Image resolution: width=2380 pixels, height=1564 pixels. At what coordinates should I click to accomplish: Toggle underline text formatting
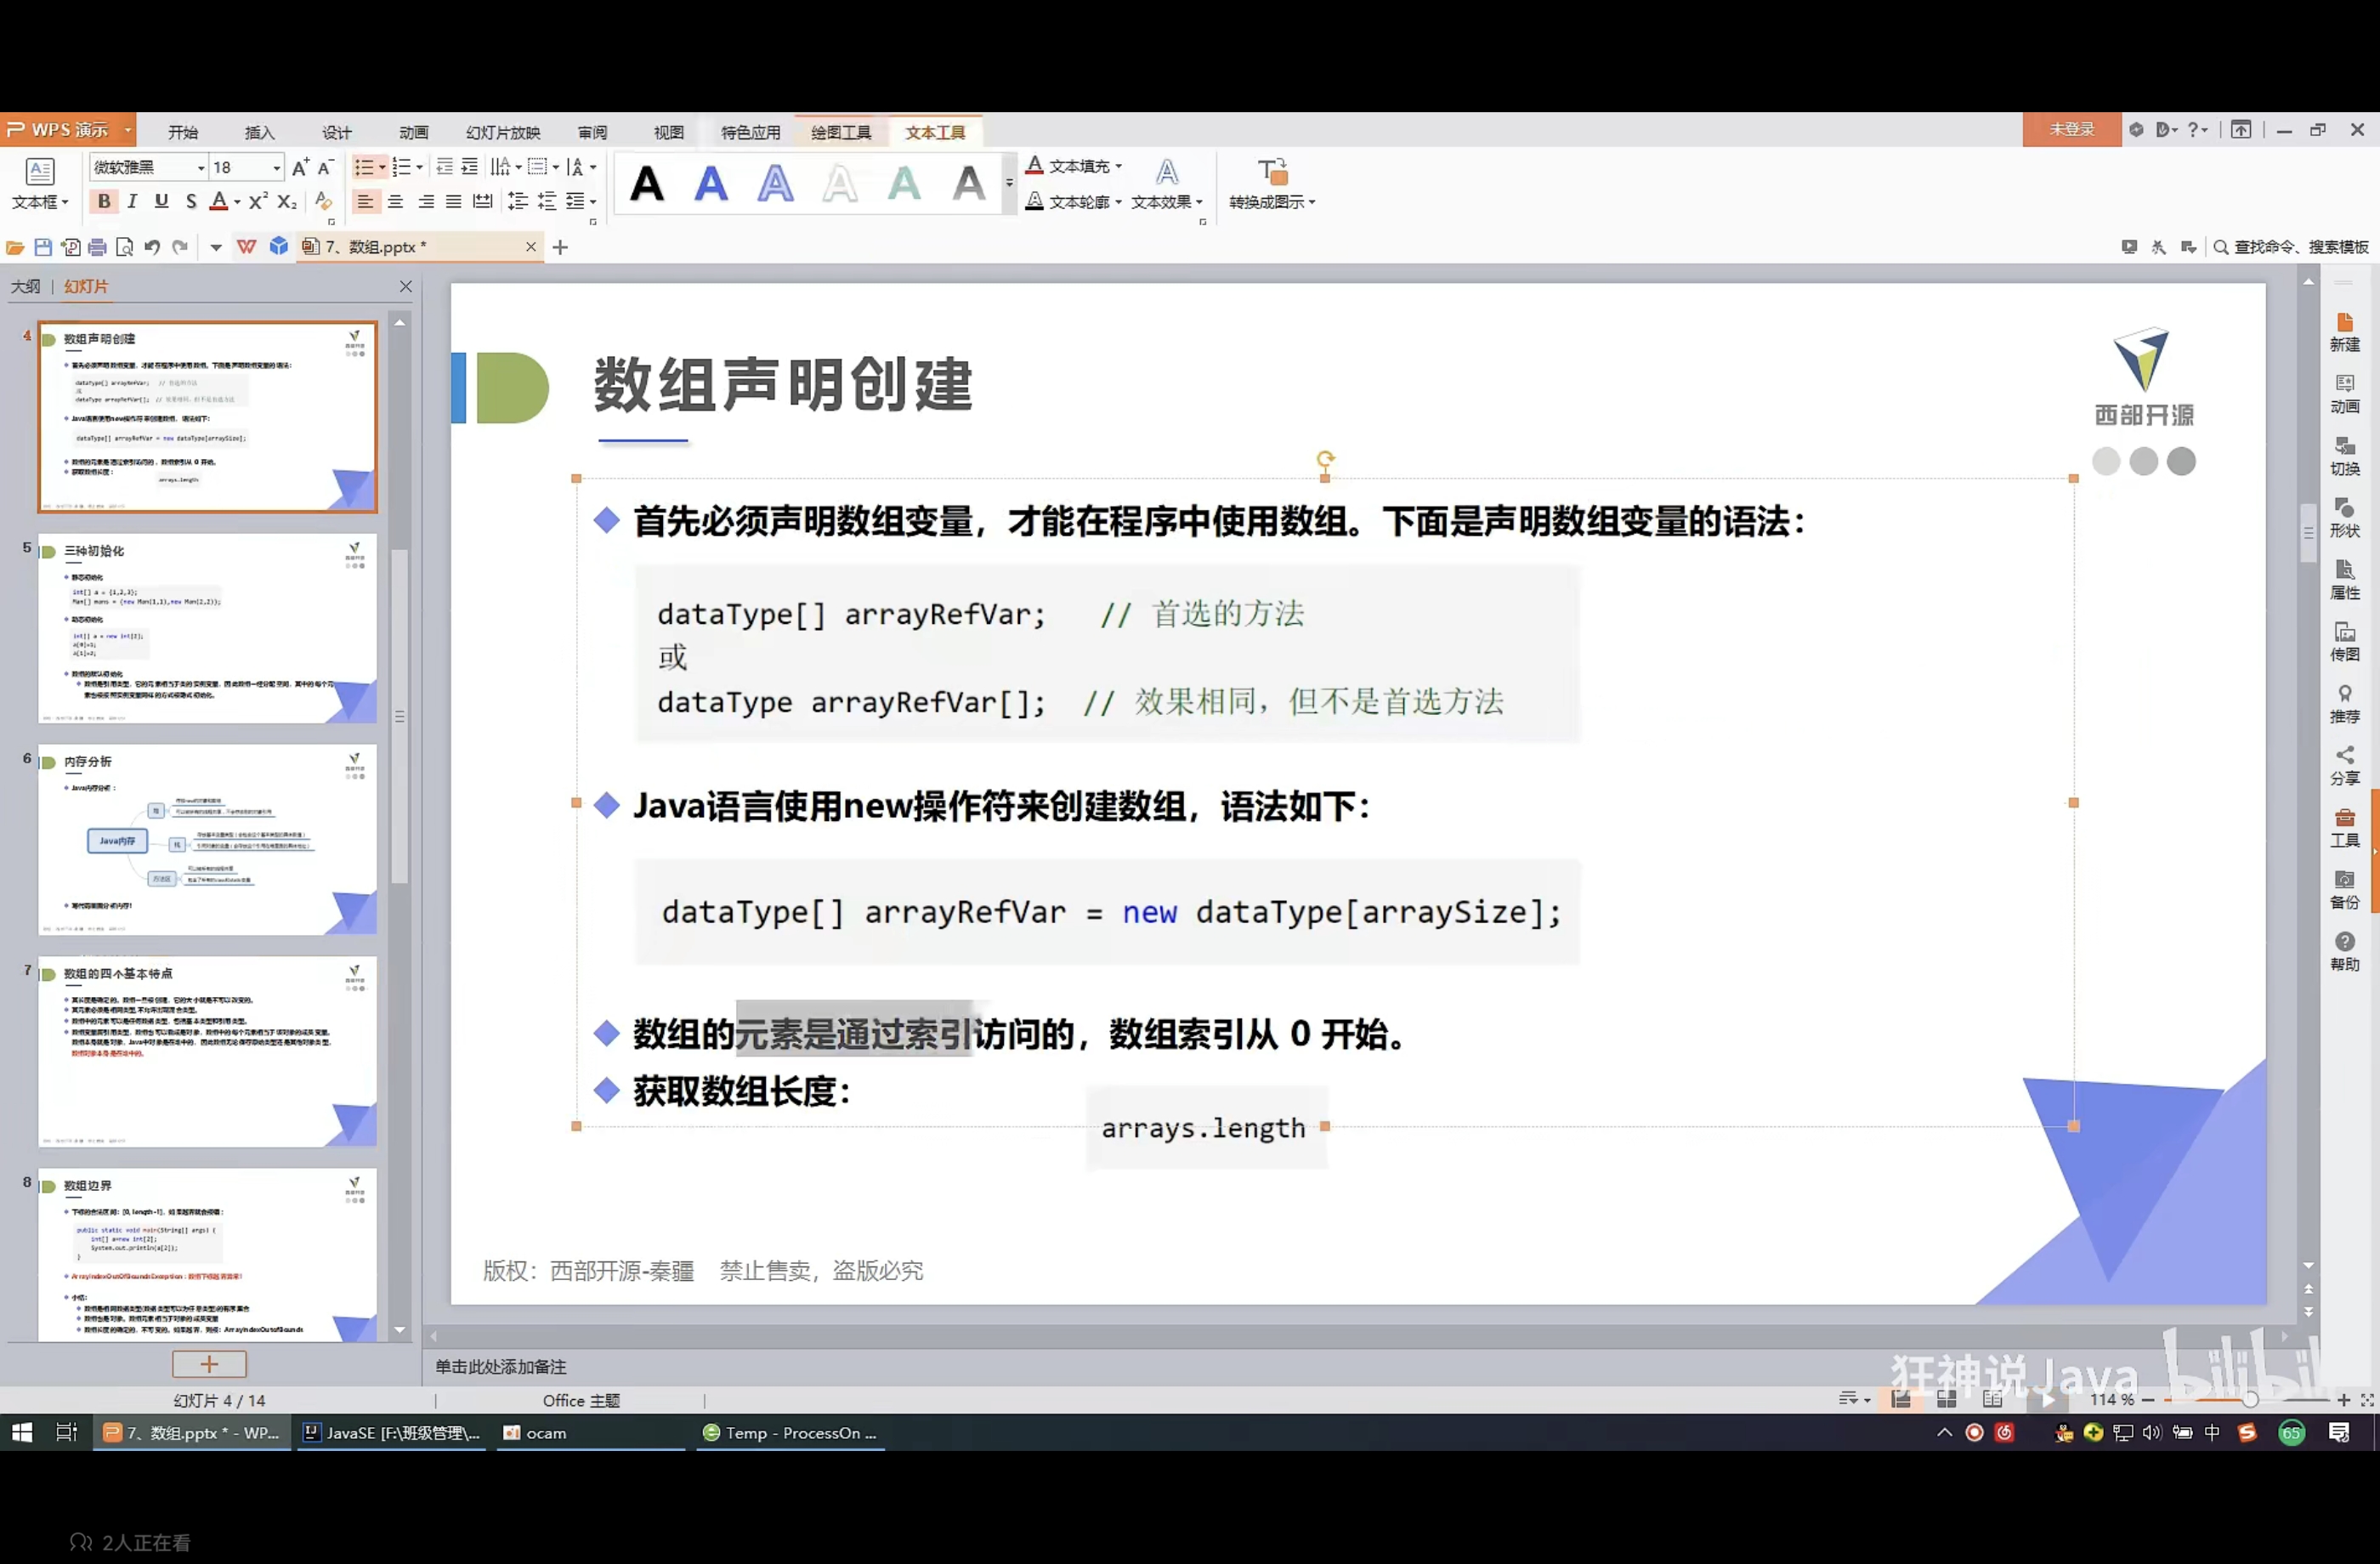pyautogui.click(x=161, y=202)
